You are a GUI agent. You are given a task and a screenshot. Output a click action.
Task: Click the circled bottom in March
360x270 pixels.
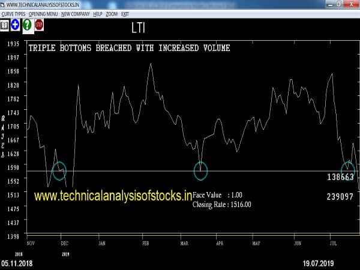click(200, 171)
